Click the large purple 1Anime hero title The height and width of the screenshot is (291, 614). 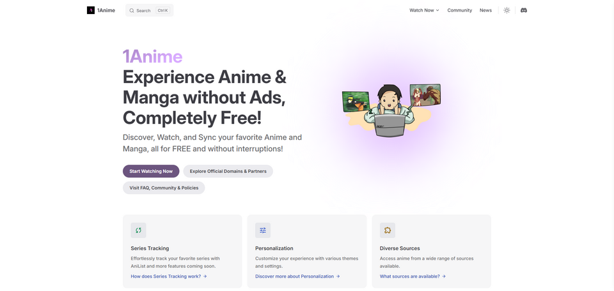tap(152, 57)
